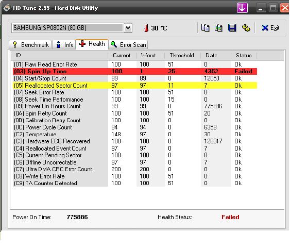Select the Reallocated Sector Count row

(135, 86)
